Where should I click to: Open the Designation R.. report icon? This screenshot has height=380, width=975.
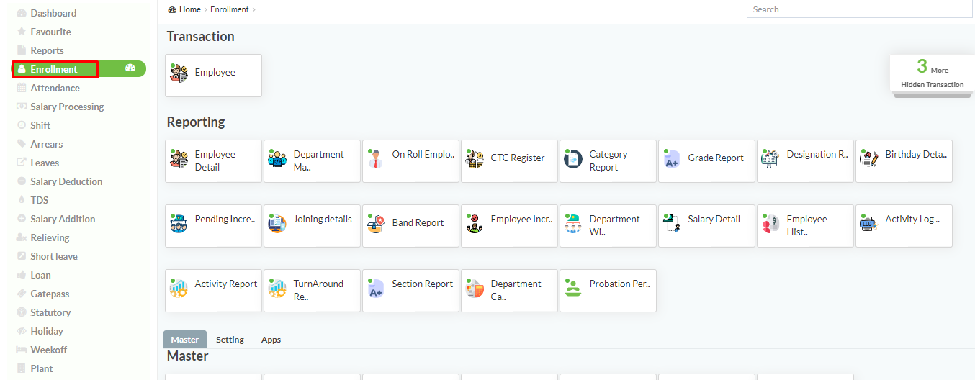[x=770, y=159]
